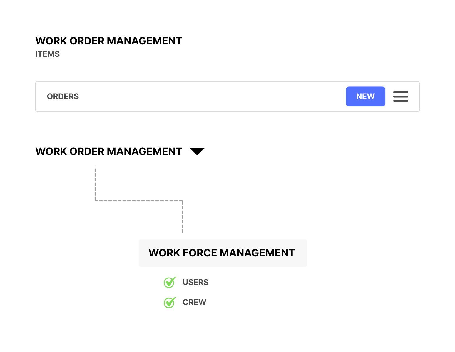Screen dimensions: 455x352
Task: Click the bottom line of the hamburger icon
Action: pos(401,101)
